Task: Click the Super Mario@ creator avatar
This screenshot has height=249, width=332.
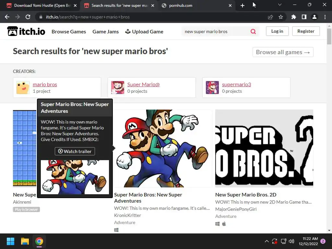Action: click(x=118, y=88)
